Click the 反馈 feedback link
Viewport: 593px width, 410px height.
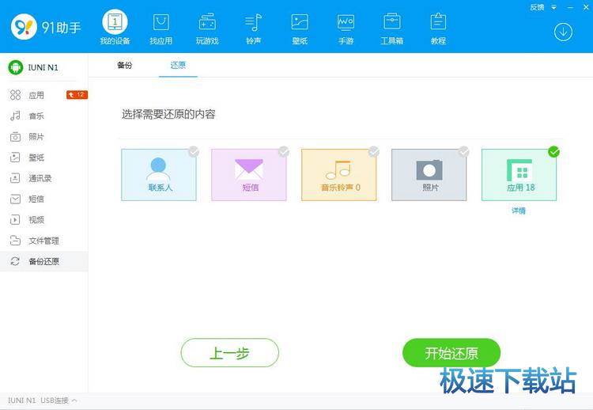pyautogui.click(x=537, y=7)
